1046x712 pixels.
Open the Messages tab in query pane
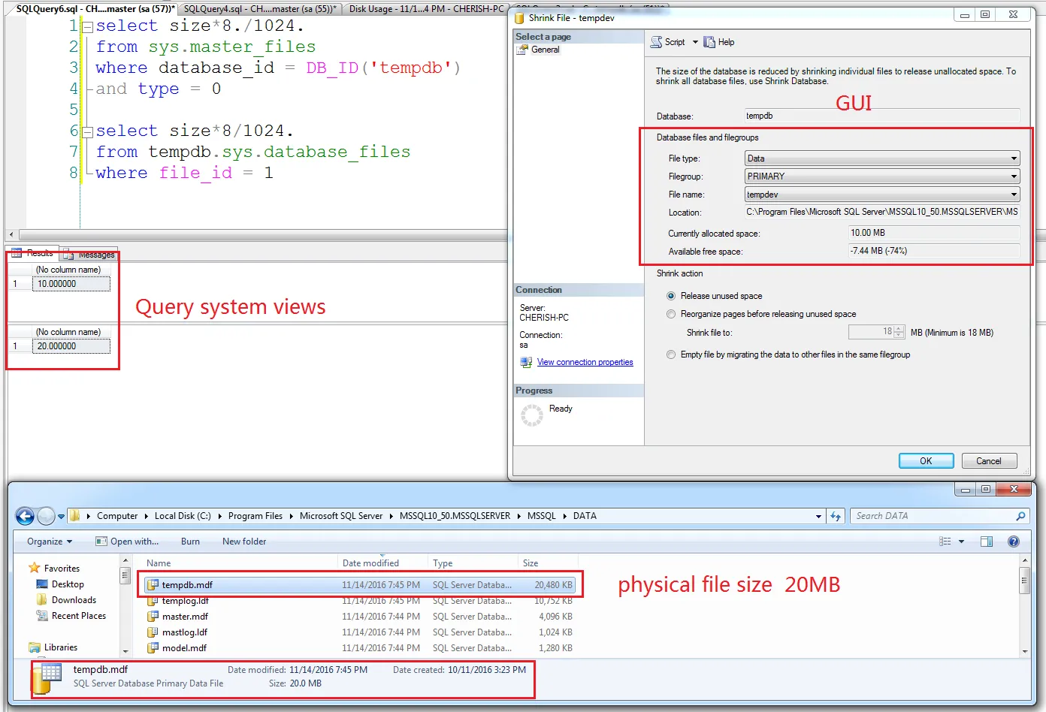coord(89,255)
